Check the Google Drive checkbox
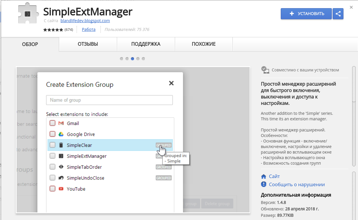This screenshot has width=358, height=220. (x=52, y=134)
